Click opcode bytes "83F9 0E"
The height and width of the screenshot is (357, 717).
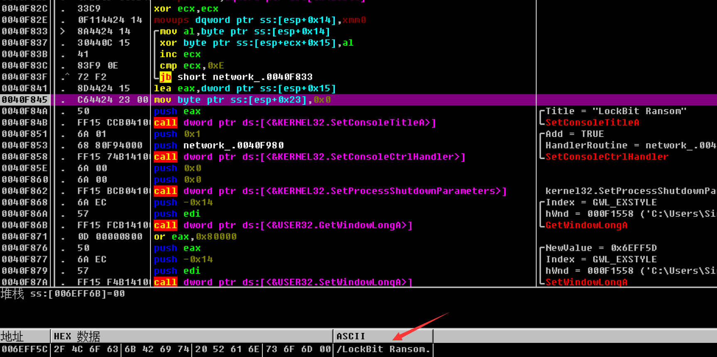tap(98, 66)
